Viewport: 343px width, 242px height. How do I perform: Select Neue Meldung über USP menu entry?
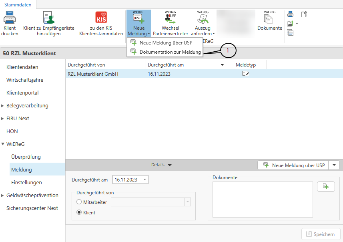pyautogui.click(x=166, y=43)
